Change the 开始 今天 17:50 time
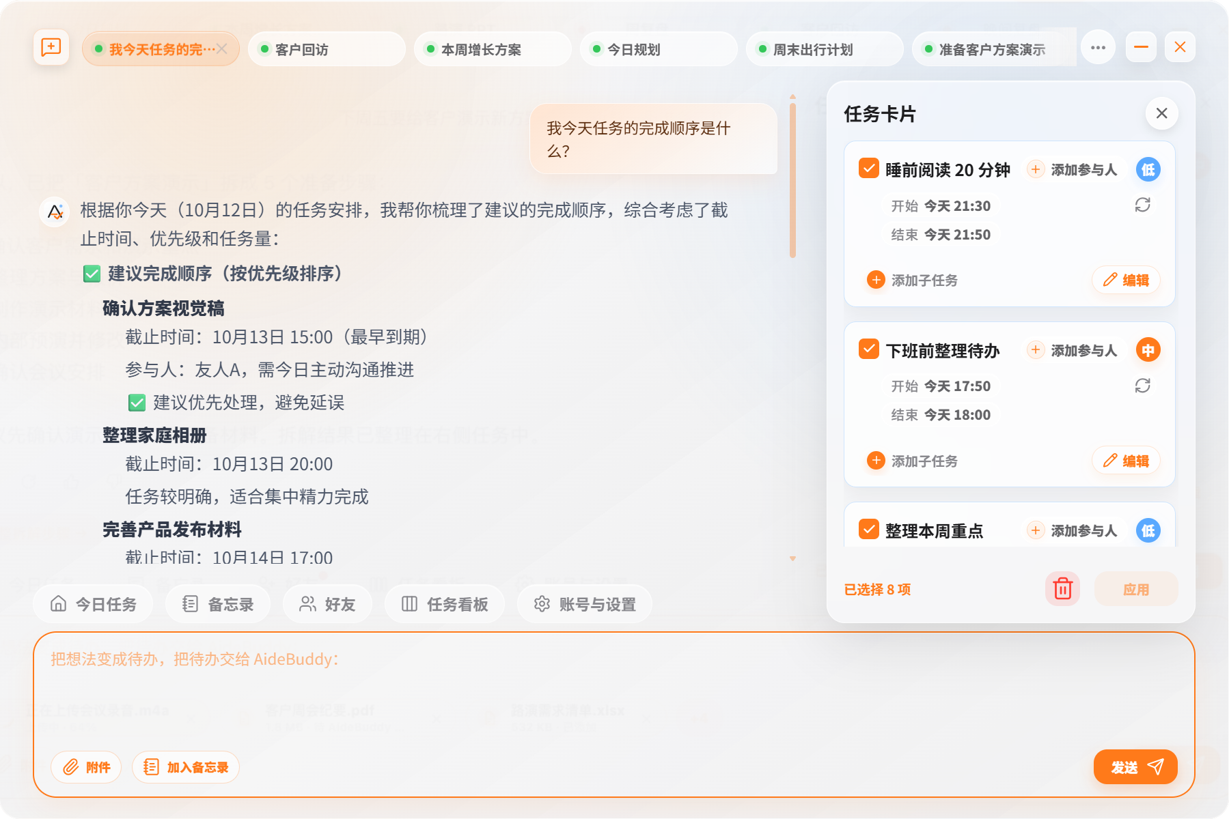1229x819 pixels. (941, 386)
